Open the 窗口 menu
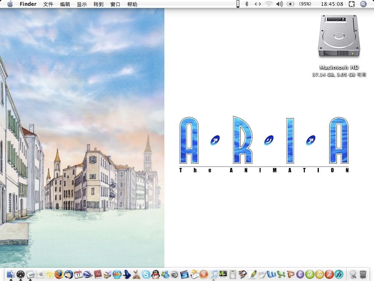 click(x=115, y=4)
